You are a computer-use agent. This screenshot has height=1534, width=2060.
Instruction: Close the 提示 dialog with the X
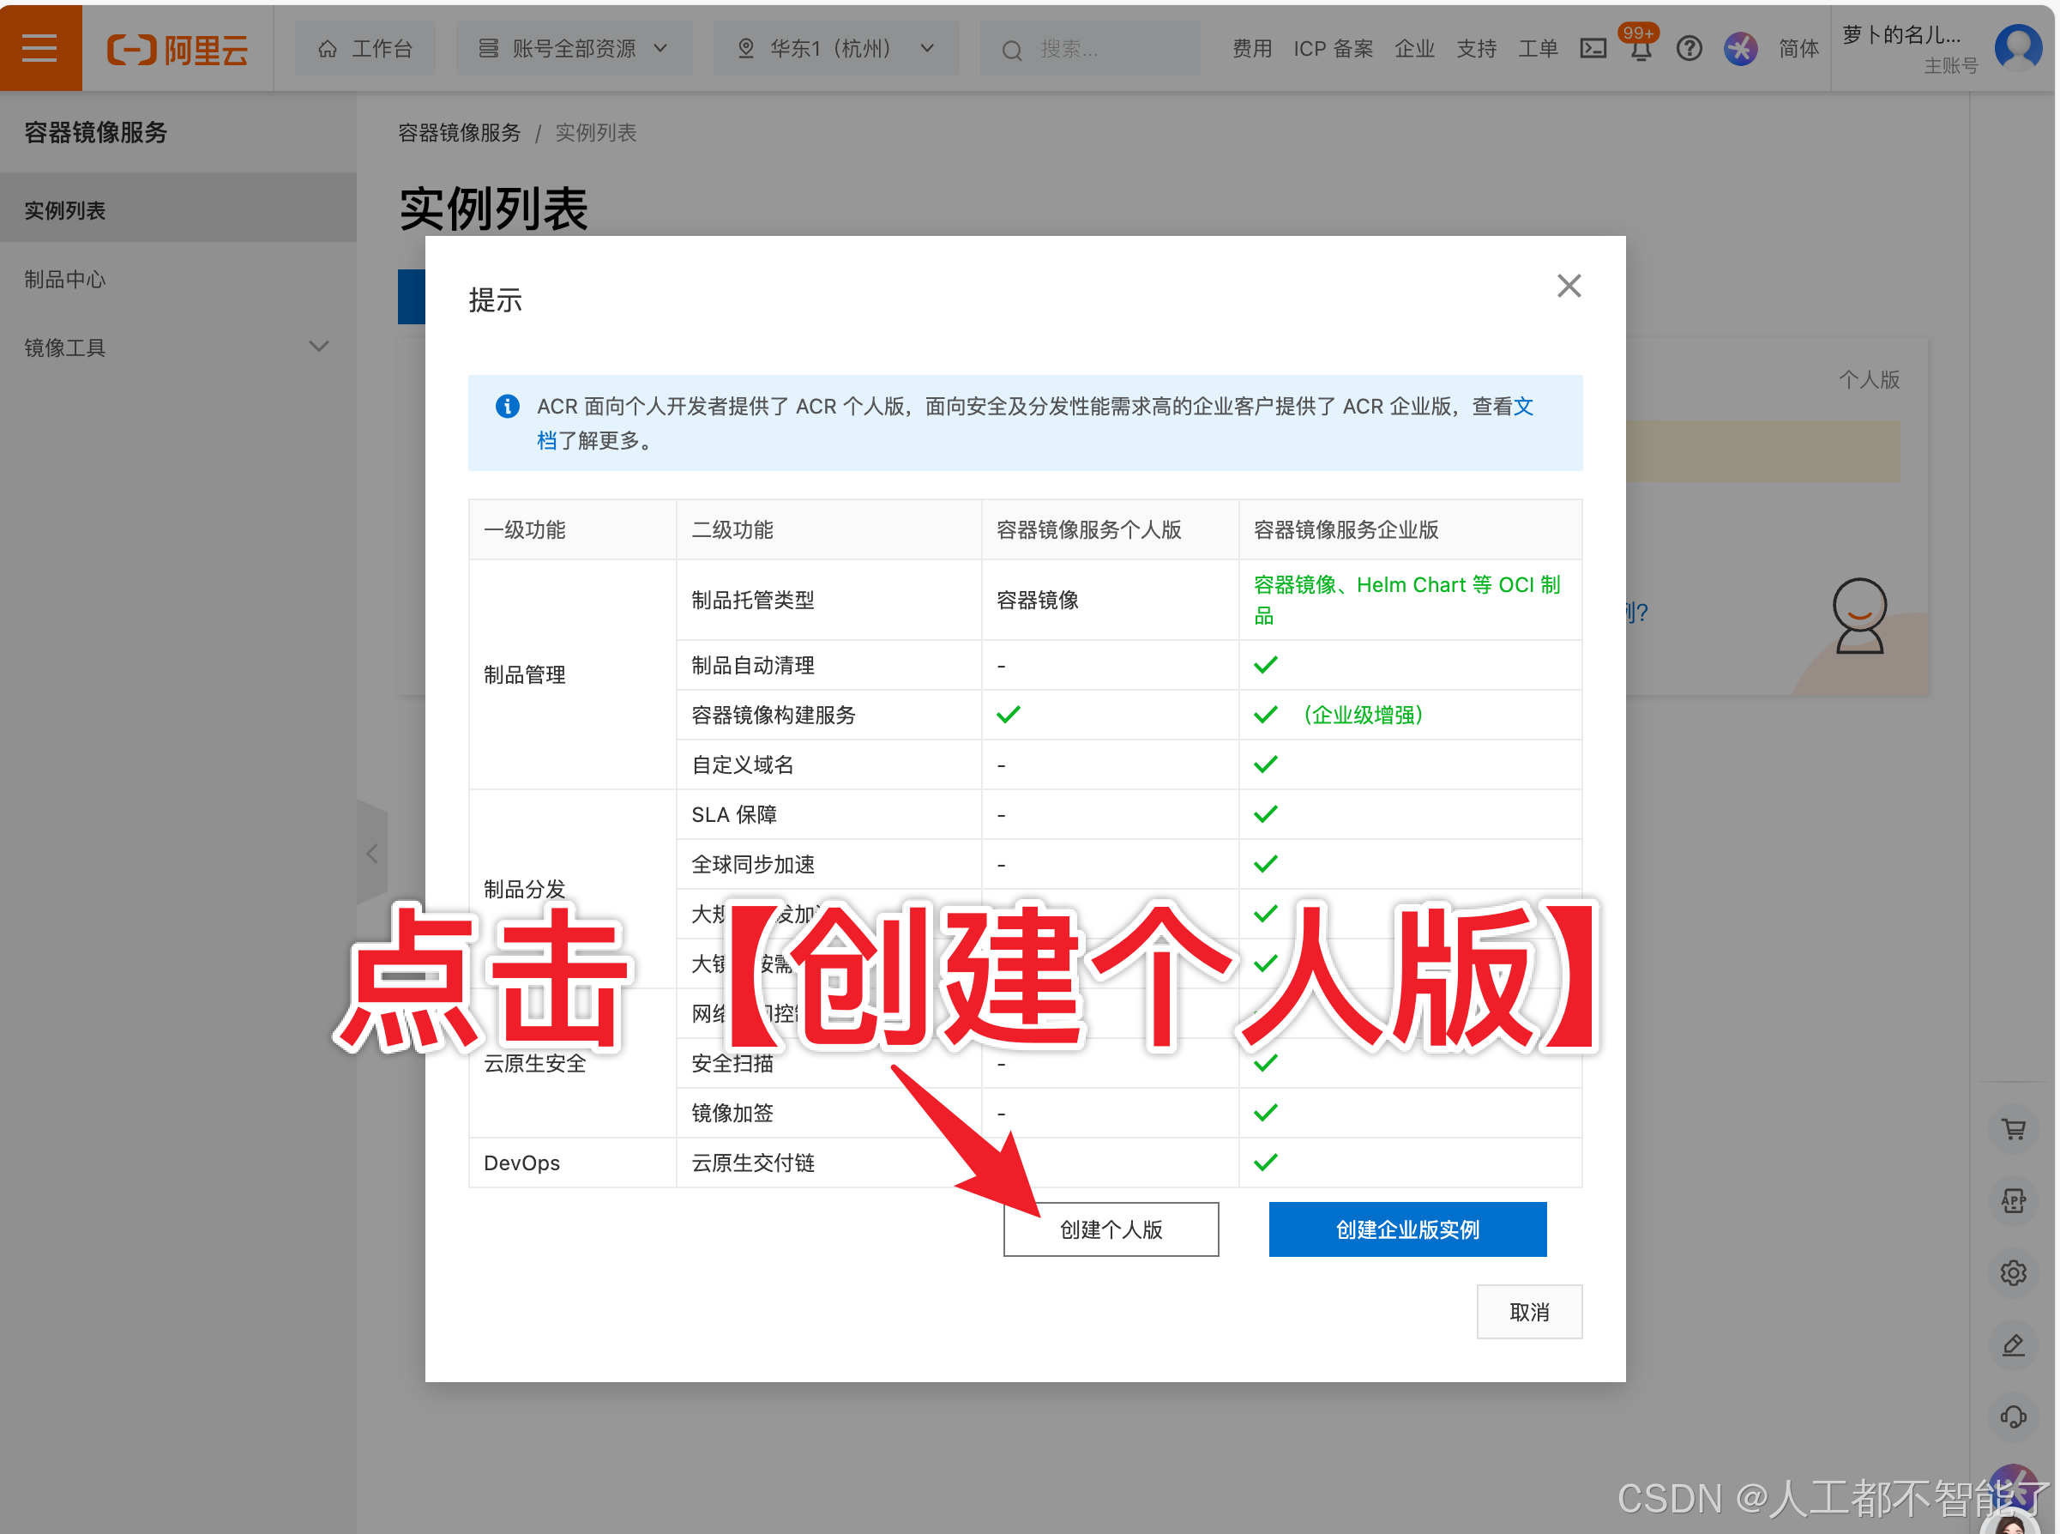[1569, 285]
